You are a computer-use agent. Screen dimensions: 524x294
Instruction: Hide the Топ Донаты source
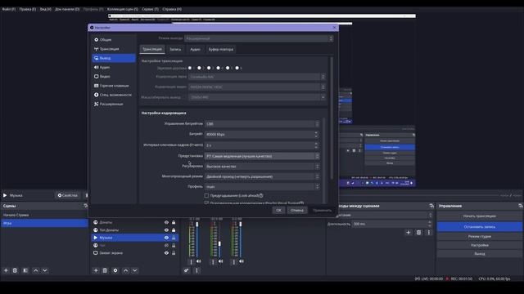[x=166, y=230]
